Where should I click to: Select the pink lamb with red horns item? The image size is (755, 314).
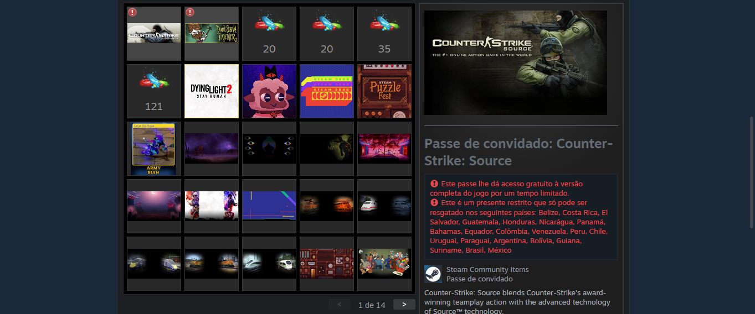269,91
